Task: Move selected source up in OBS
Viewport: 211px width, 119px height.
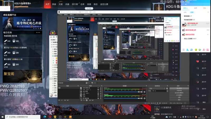Action: pyautogui.click(x=90, y=100)
